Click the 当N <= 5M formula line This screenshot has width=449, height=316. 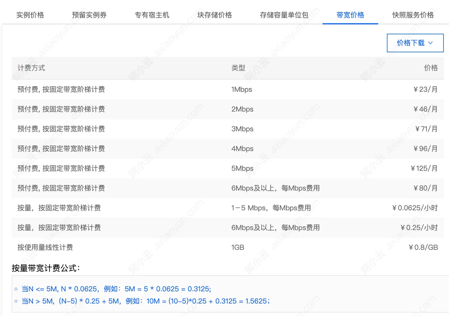tap(116, 289)
